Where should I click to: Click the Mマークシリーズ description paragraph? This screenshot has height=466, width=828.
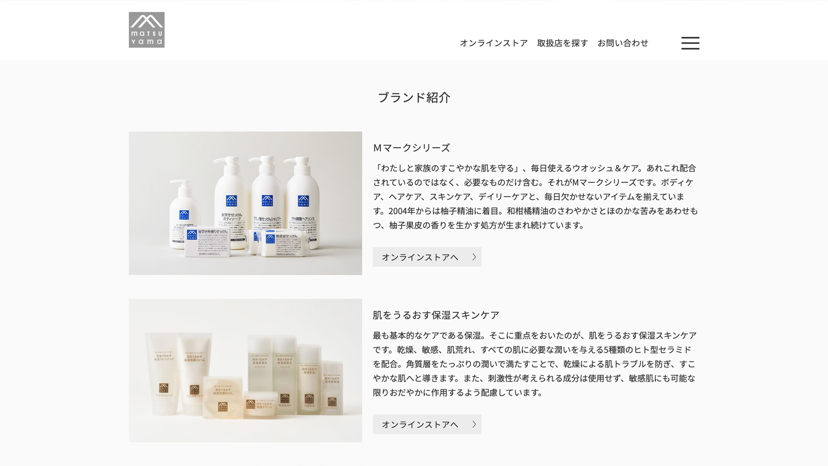[536, 197]
